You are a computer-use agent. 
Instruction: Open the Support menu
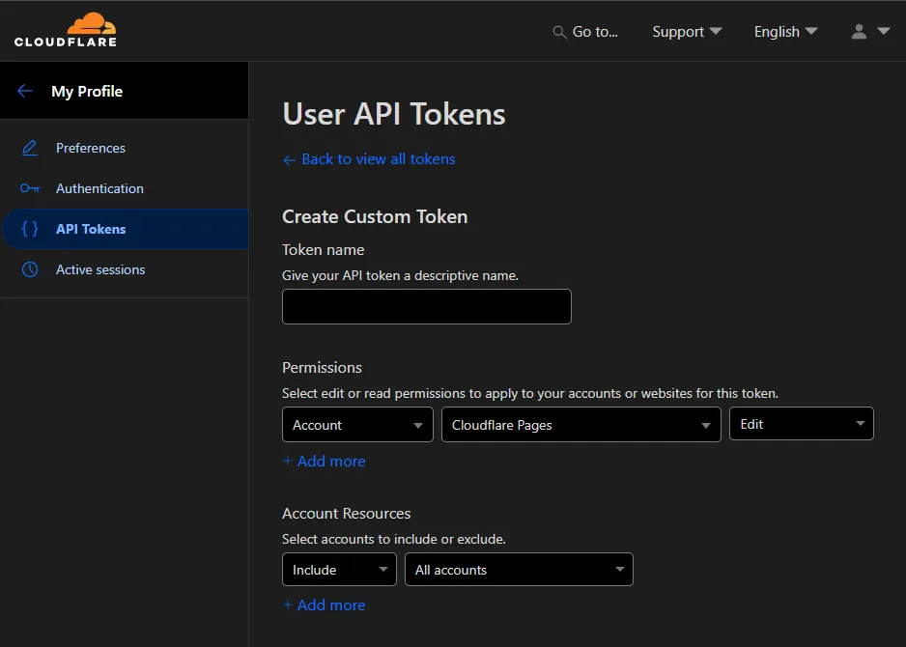(x=687, y=32)
